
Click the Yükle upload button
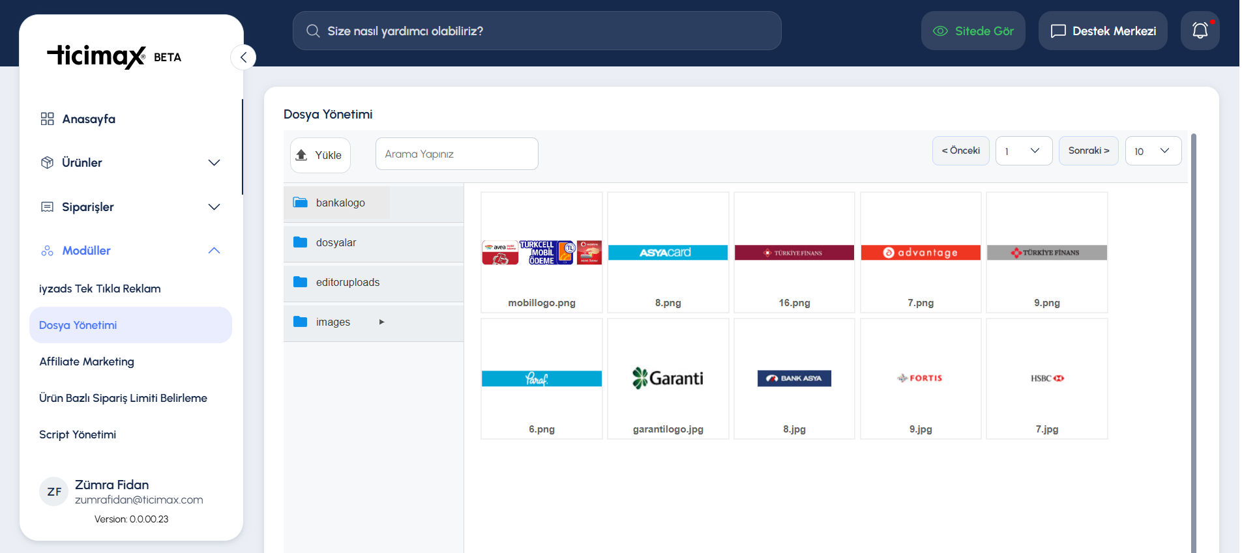pyautogui.click(x=320, y=155)
